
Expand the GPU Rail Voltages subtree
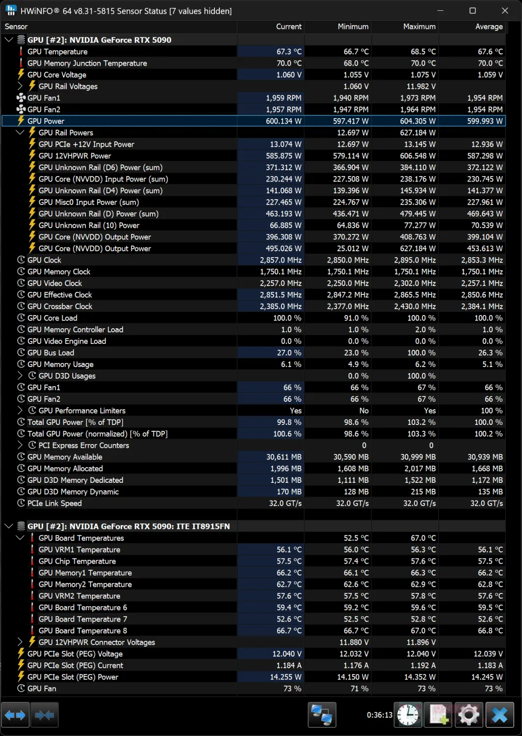(x=20, y=86)
